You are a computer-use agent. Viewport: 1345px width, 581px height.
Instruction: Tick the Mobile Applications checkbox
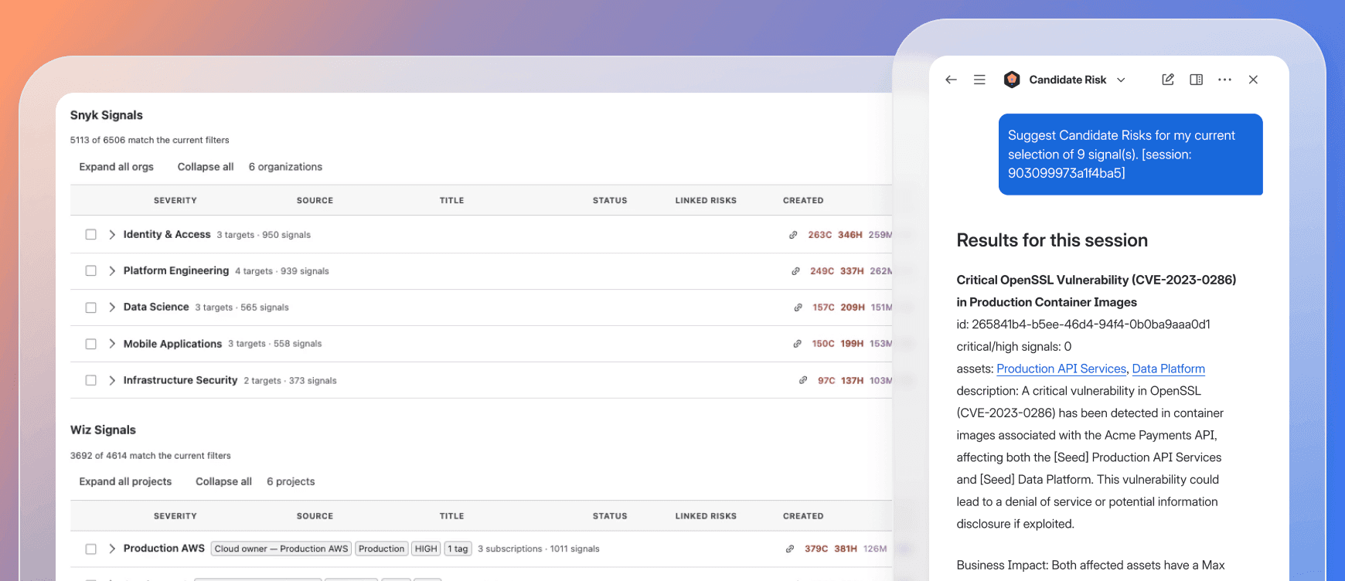91,344
